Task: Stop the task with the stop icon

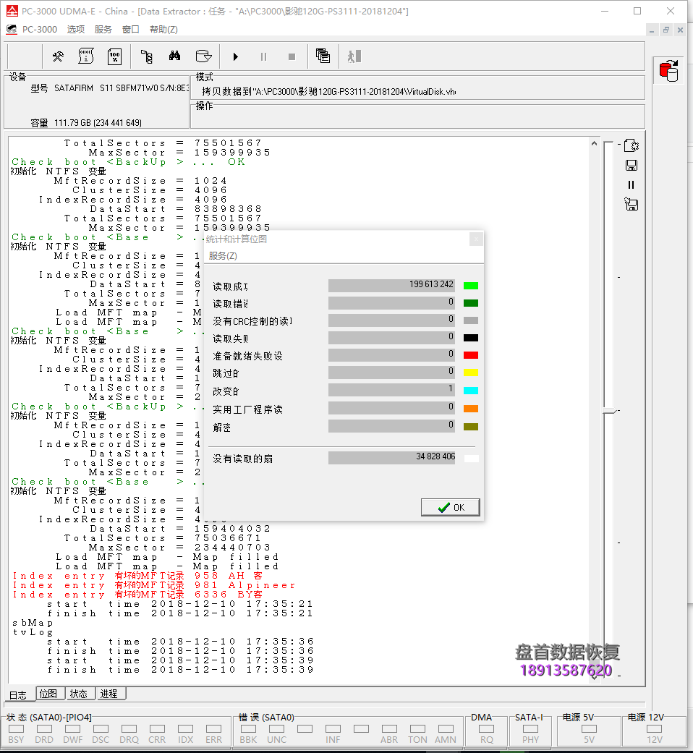Action: pyautogui.click(x=292, y=56)
